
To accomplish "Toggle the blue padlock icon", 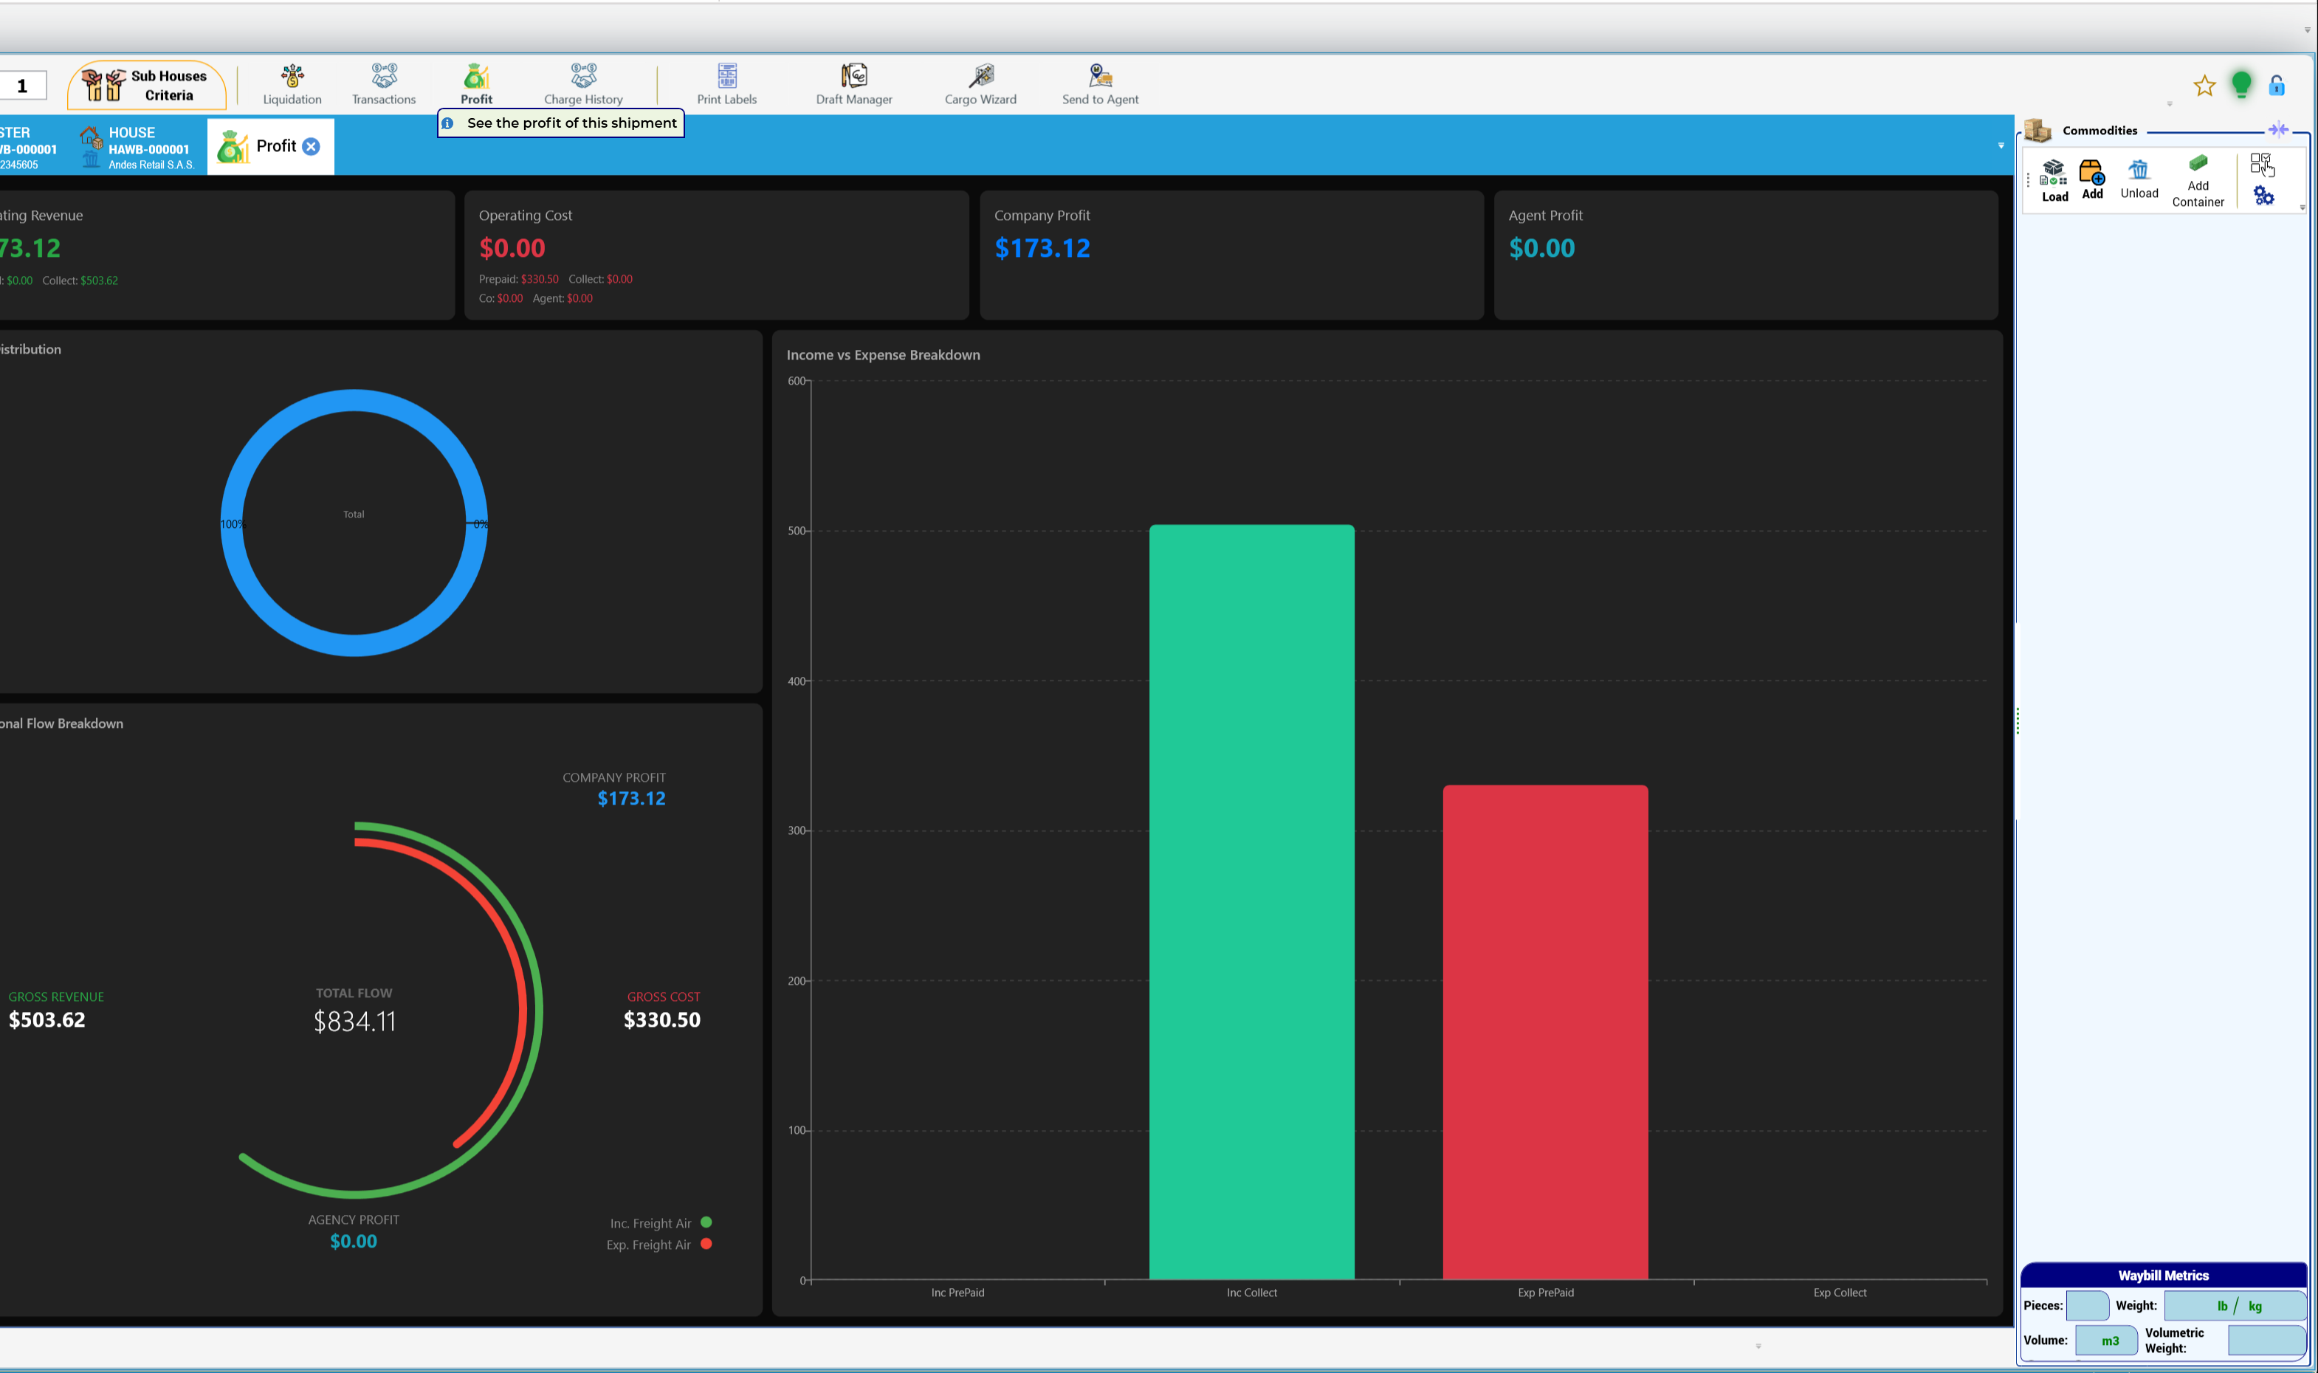I will [x=2277, y=86].
